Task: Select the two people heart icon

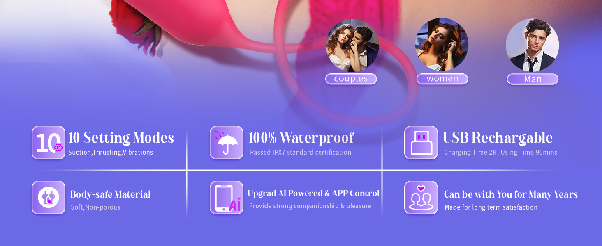Action: coord(421,198)
